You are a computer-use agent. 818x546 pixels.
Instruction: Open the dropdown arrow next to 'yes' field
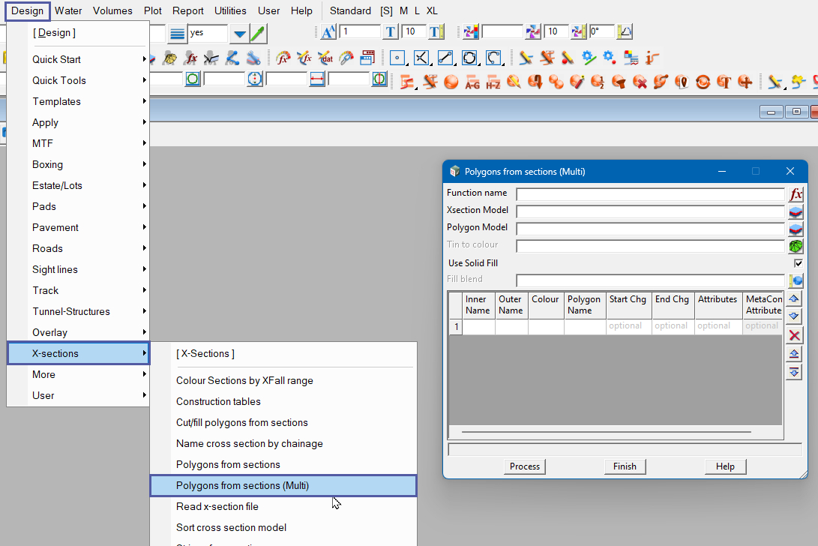pyautogui.click(x=238, y=33)
